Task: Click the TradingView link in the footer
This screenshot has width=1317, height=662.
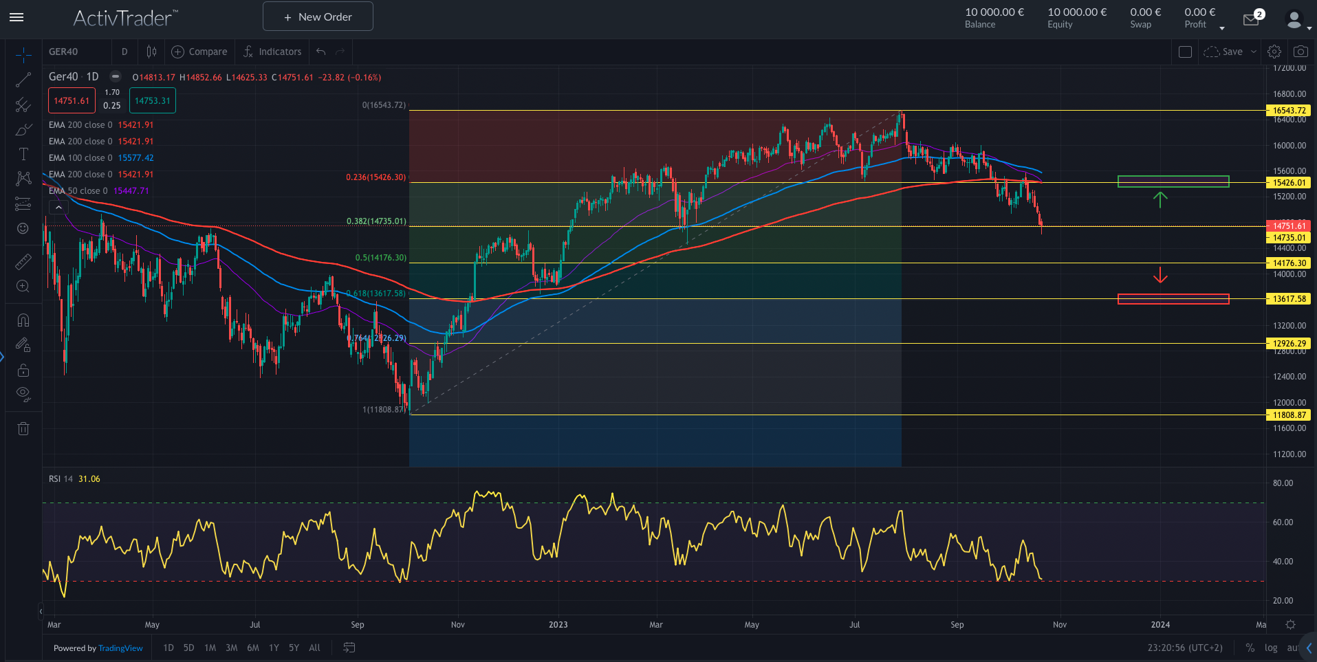Action: pos(120,648)
